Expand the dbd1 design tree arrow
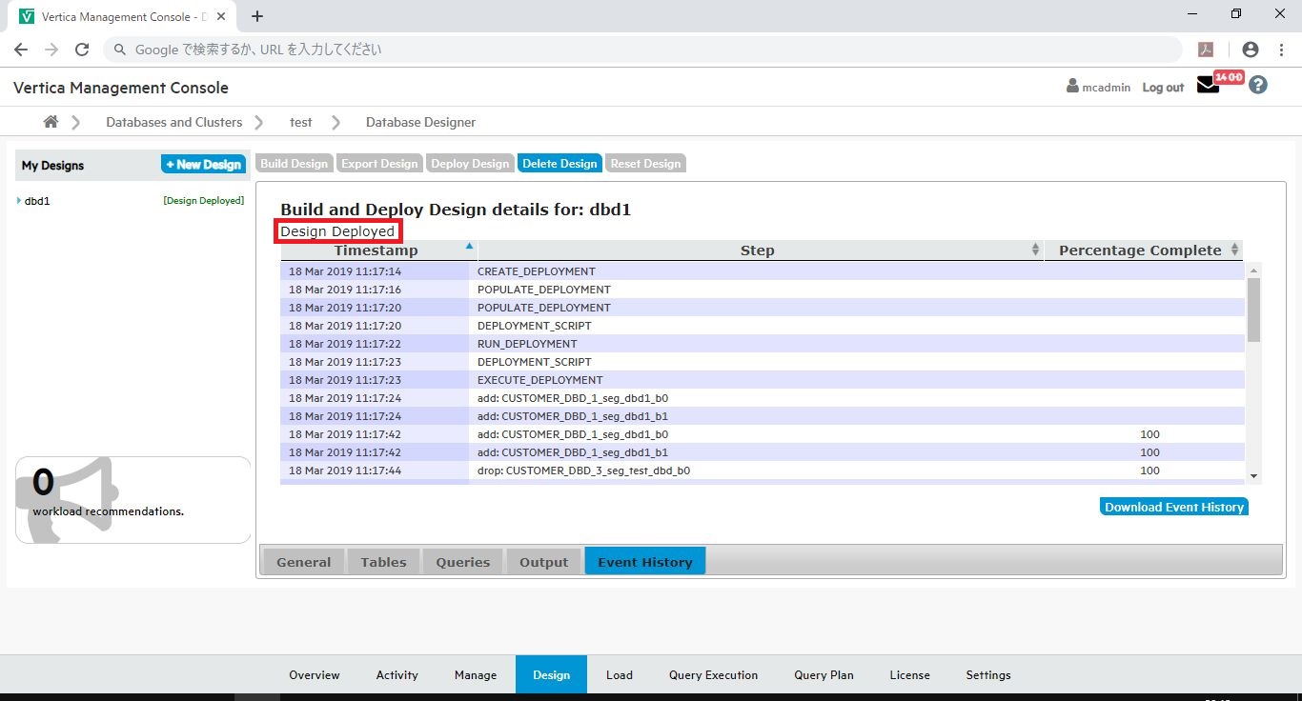1302x701 pixels. click(x=19, y=201)
